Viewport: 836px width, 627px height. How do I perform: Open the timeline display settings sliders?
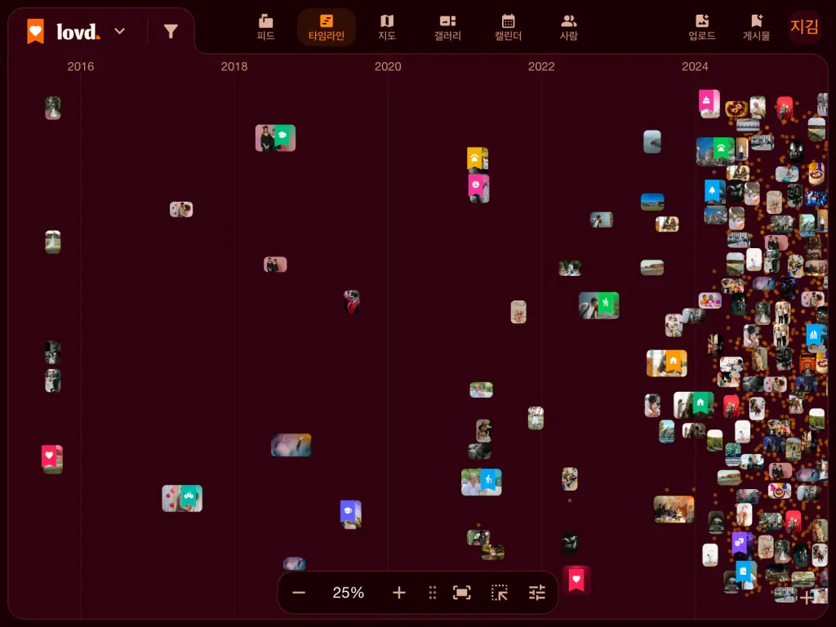click(x=537, y=593)
